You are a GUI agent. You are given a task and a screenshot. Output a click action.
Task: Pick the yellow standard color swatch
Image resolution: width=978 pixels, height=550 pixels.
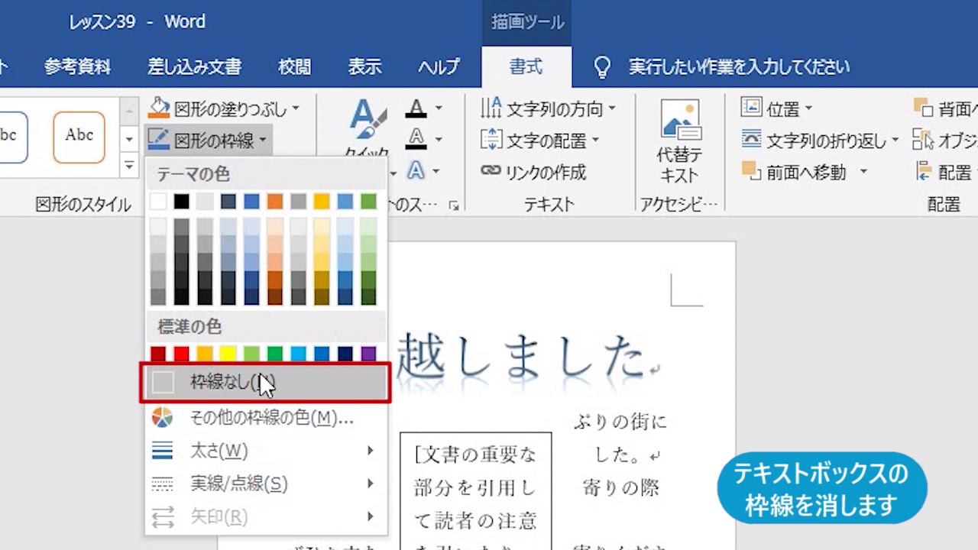(228, 354)
